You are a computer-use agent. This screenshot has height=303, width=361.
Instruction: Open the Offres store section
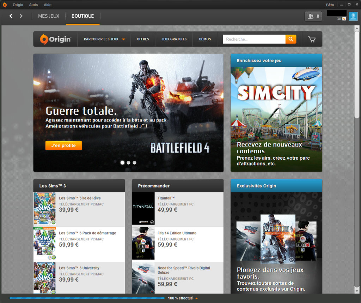coord(143,39)
